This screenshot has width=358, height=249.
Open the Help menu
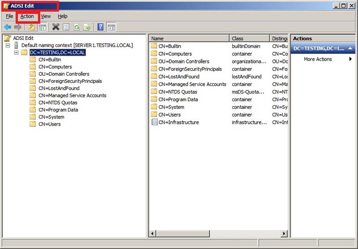click(62, 16)
